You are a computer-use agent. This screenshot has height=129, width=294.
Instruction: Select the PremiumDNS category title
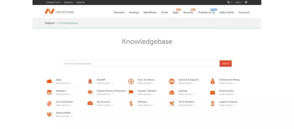coord(63,113)
